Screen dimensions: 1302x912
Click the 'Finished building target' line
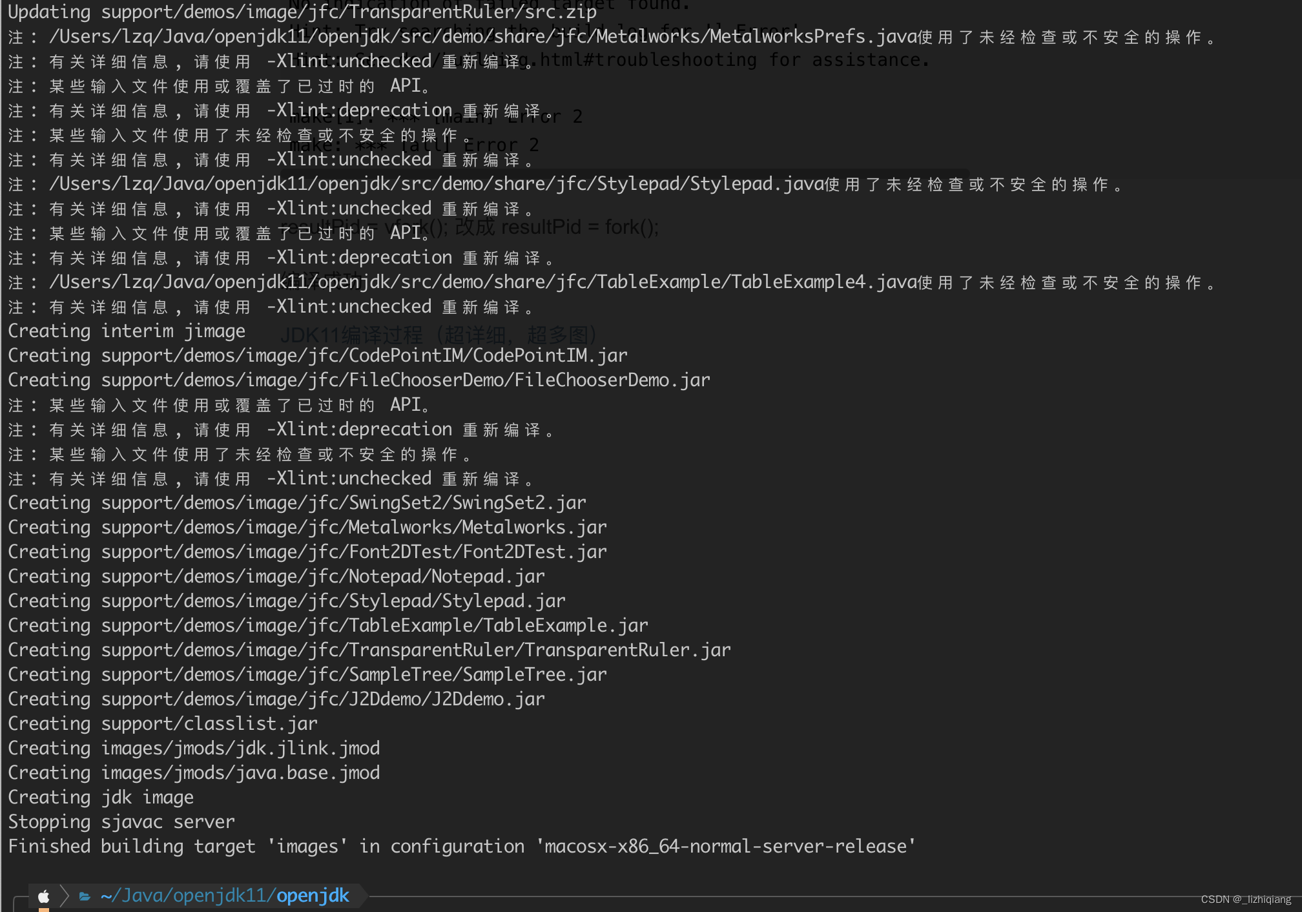(462, 846)
